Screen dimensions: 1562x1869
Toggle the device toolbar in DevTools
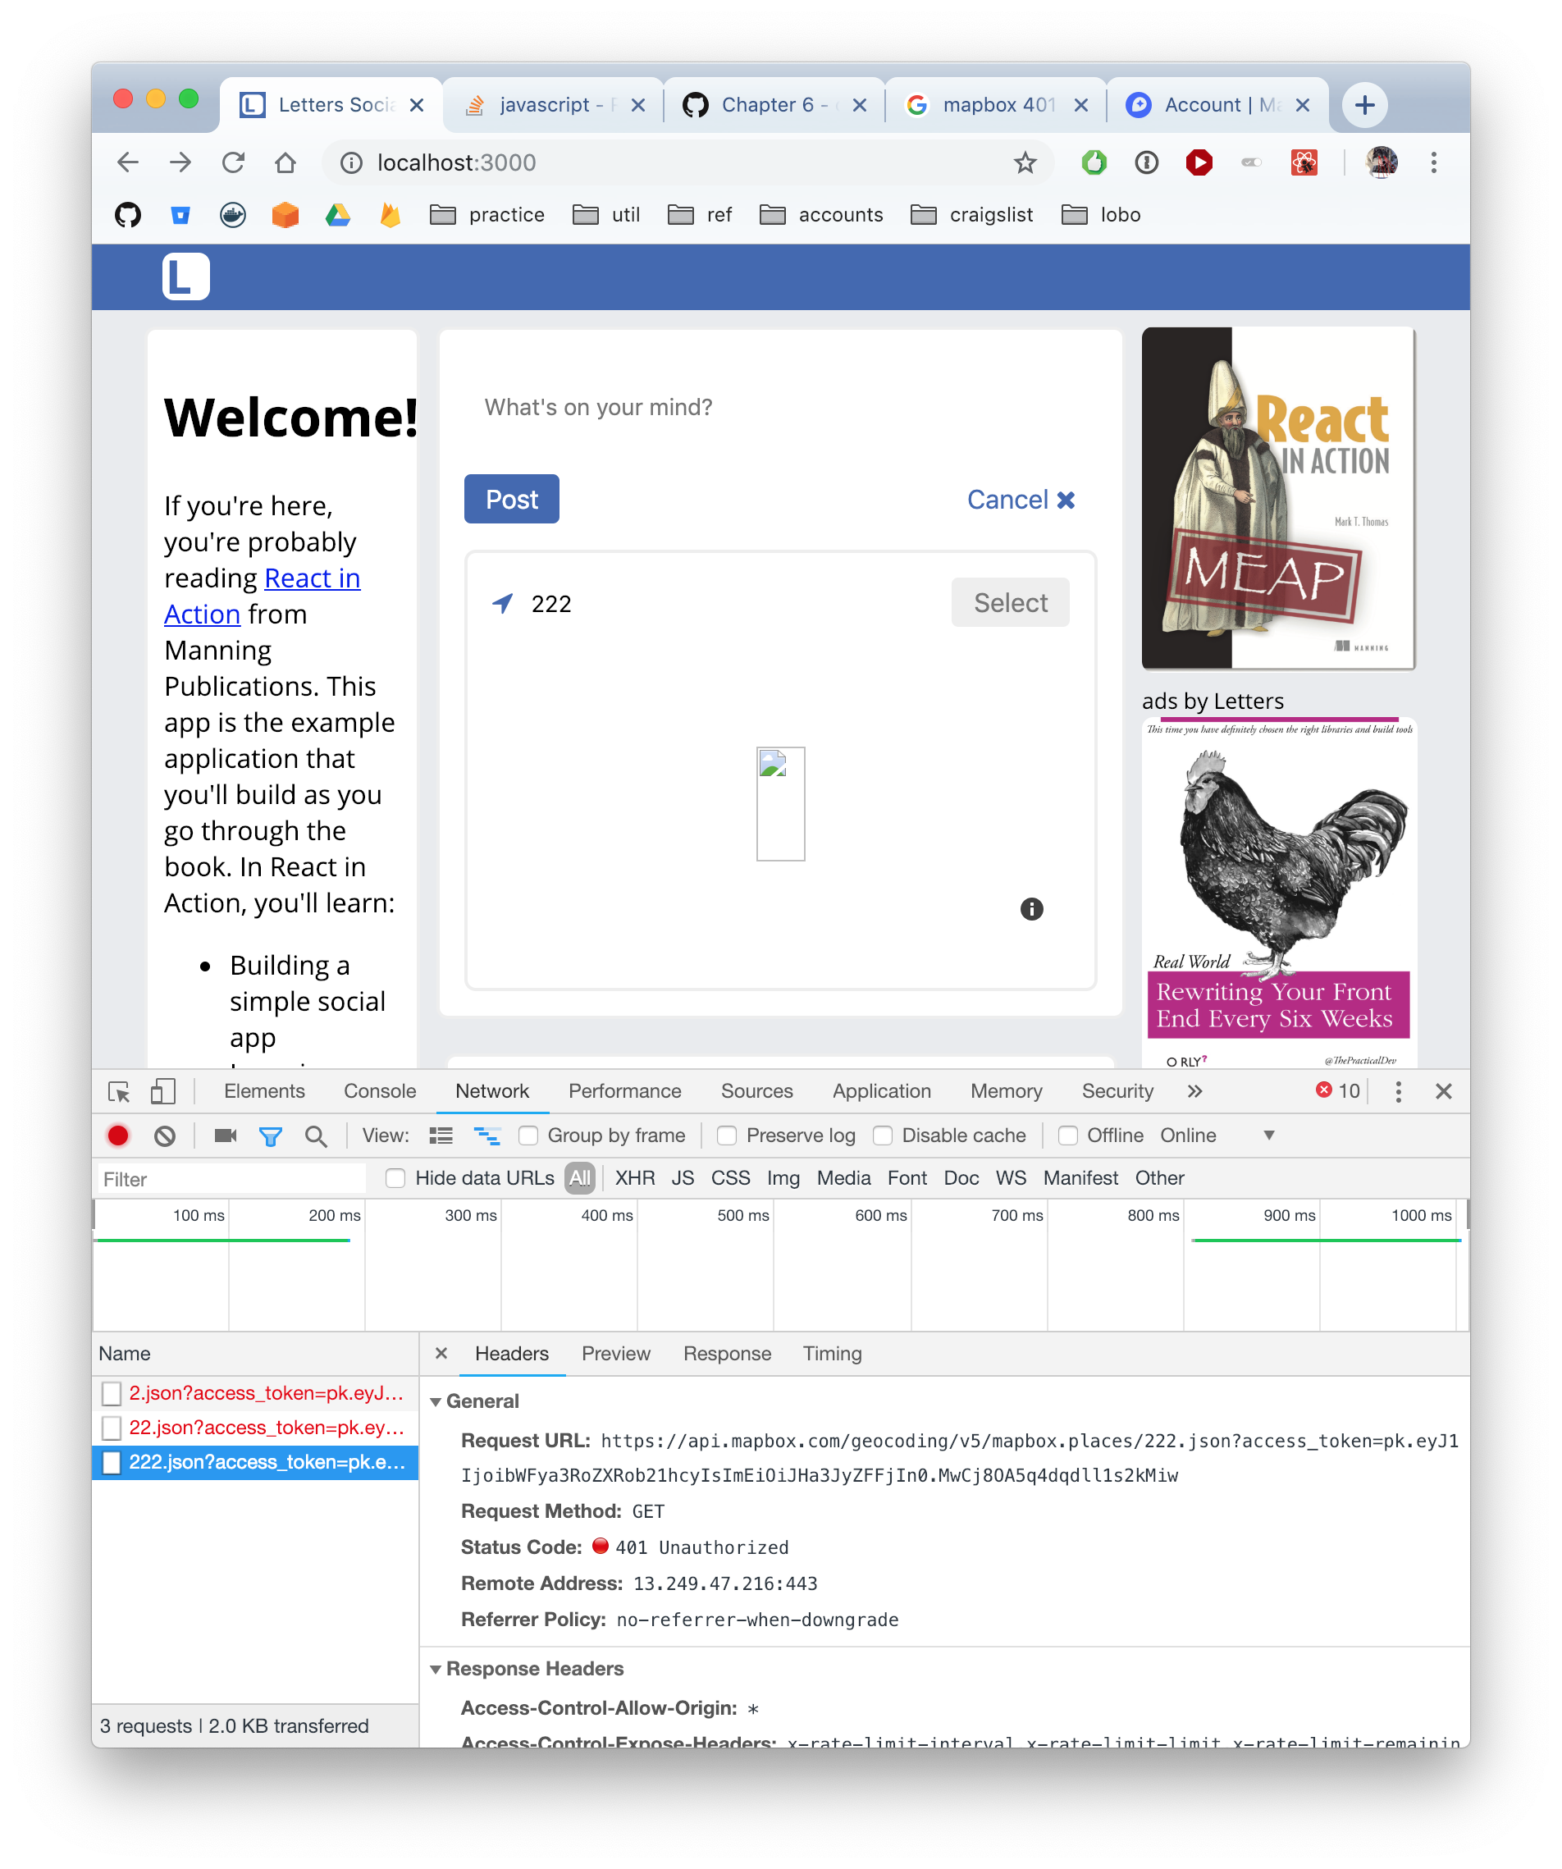pyautogui.click(x=164, y=1091)
